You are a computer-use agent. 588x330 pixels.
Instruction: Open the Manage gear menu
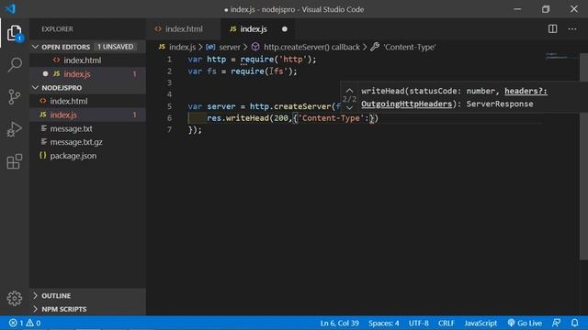[15, 298]
